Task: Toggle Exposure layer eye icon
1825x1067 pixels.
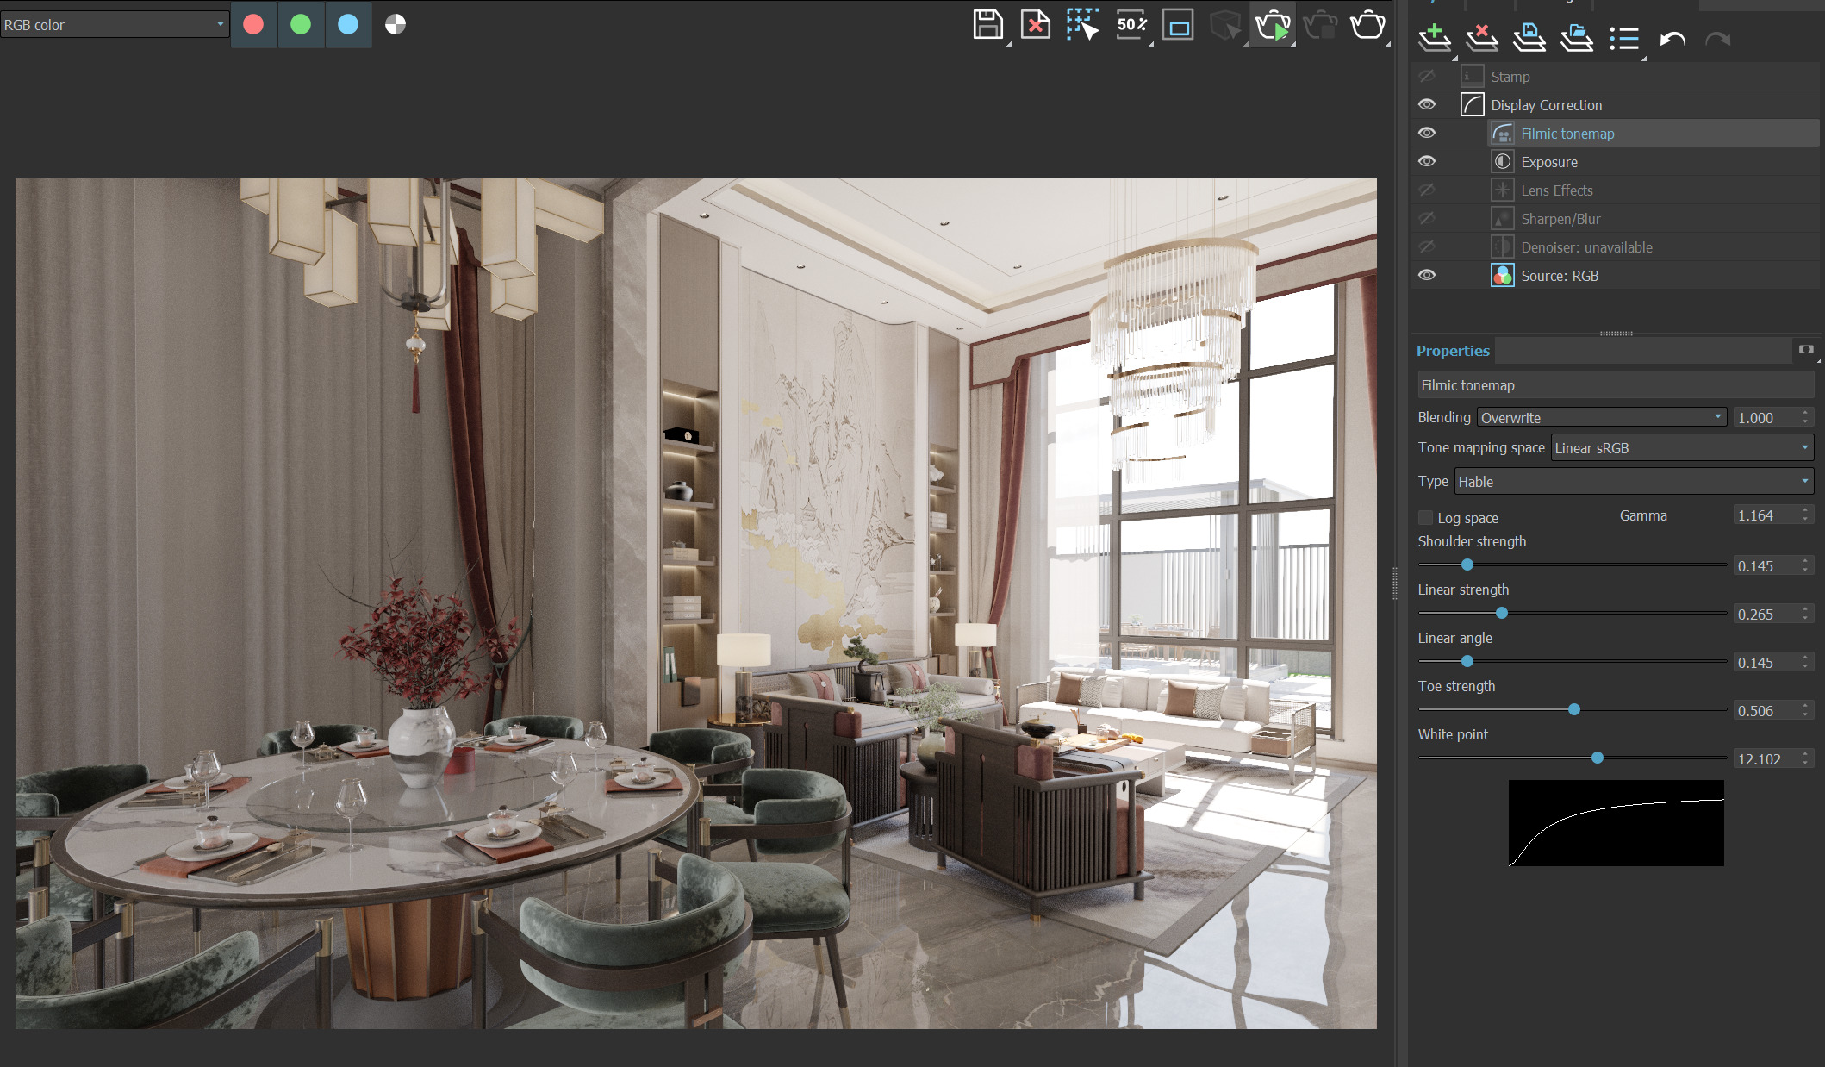Action: coord(1427,161)
